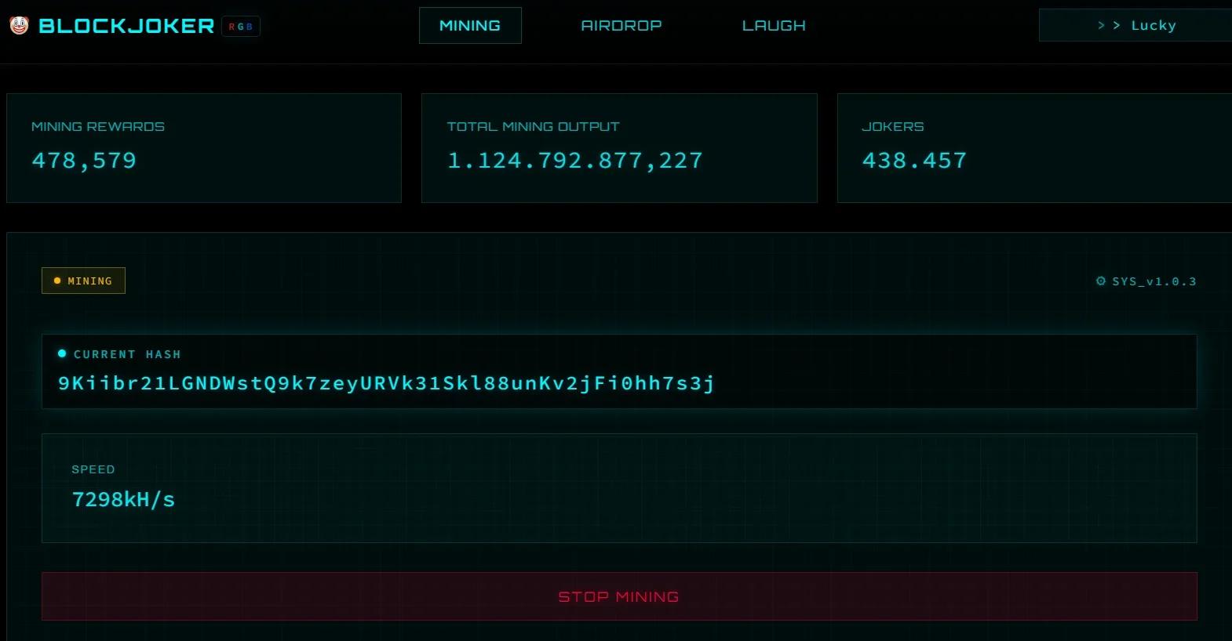The width and height of the screenshot is (1232, 641).
Task: Click the cyan dot beside CURRENT HASH
Action: point(62,353)
